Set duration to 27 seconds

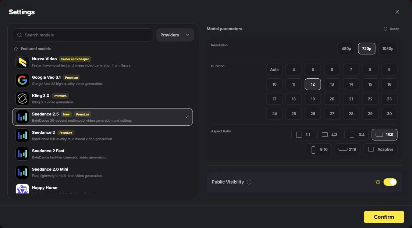pos(332,114)
